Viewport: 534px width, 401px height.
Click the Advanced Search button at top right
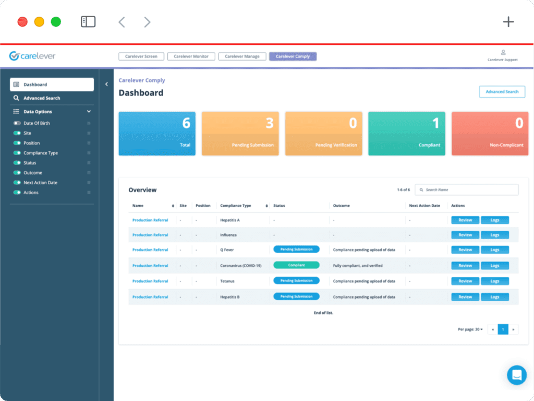tap(502, 92)
